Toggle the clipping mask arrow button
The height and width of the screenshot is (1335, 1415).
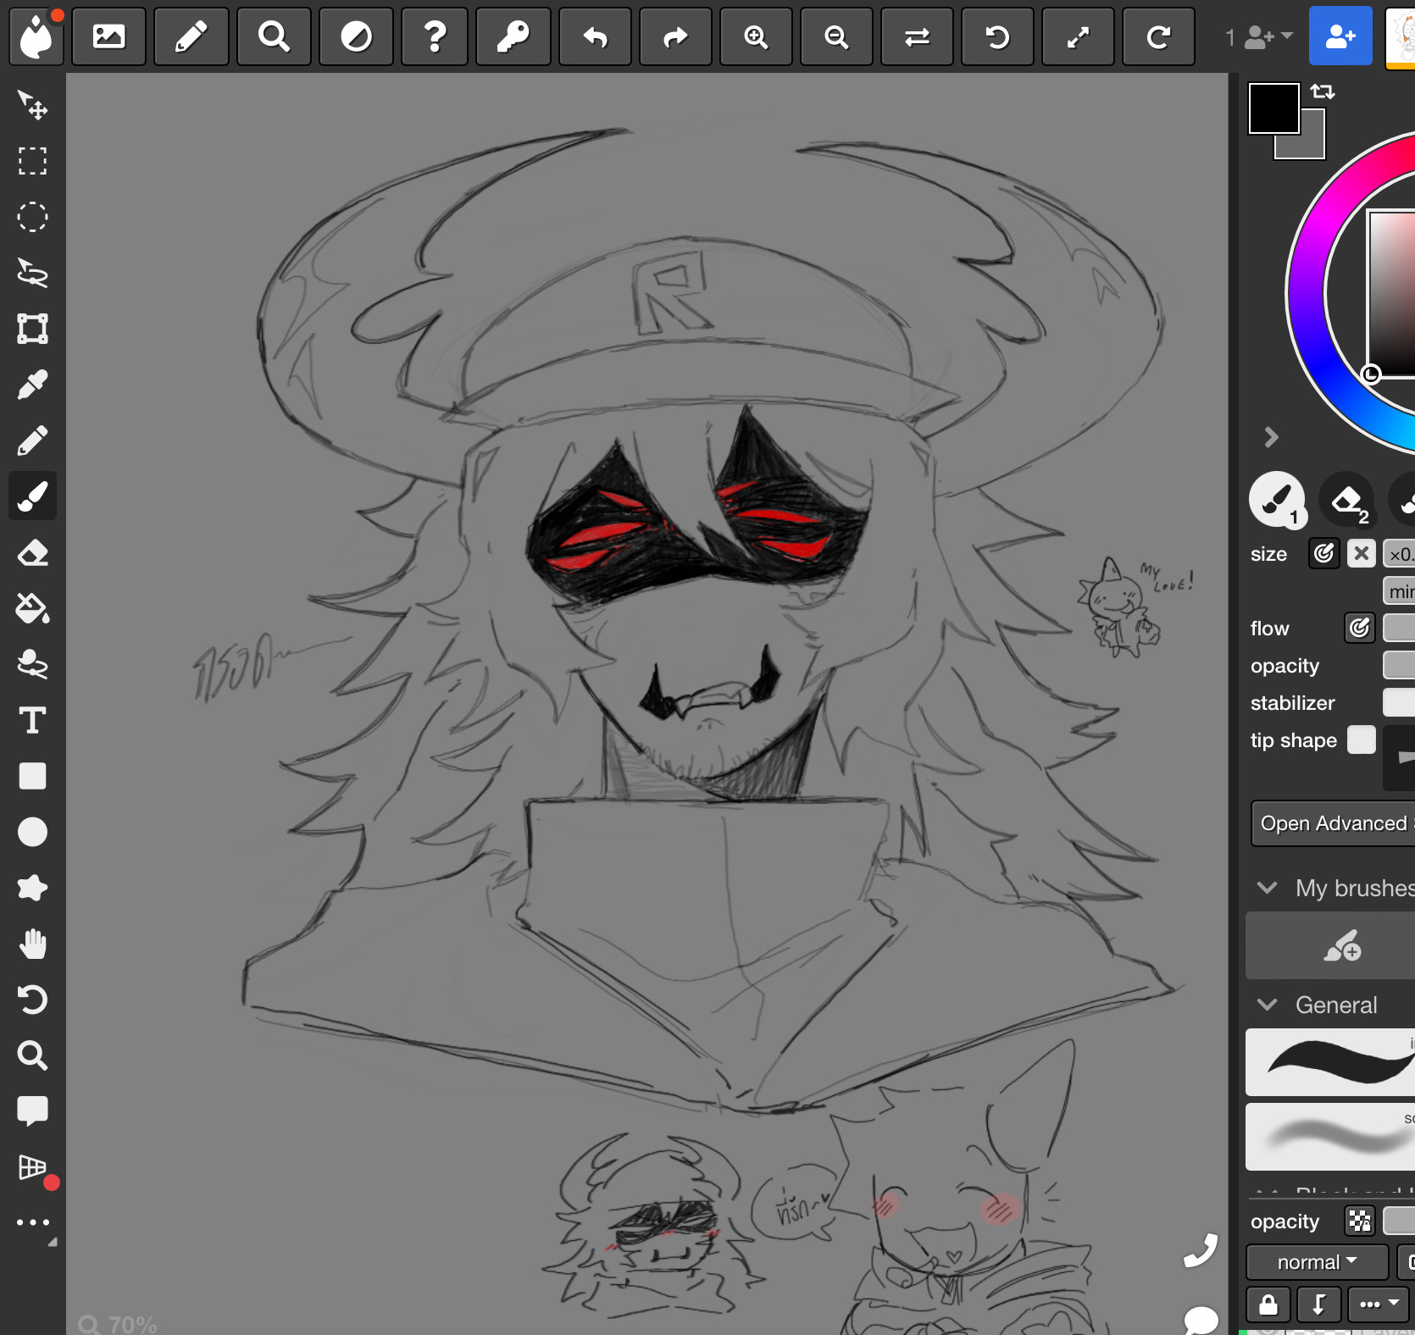[1319, 1305]
